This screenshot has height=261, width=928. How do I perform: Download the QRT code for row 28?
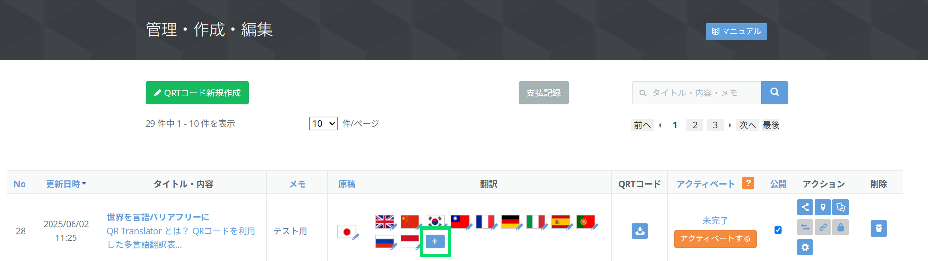640,231
